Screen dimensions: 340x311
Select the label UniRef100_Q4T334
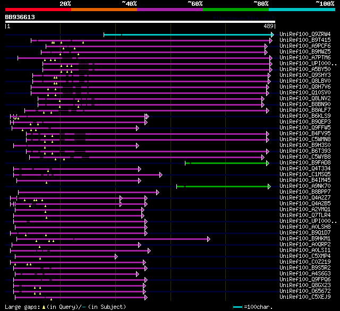tap(305, 168)
